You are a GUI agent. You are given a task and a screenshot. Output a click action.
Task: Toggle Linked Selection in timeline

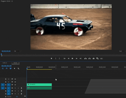10,68
